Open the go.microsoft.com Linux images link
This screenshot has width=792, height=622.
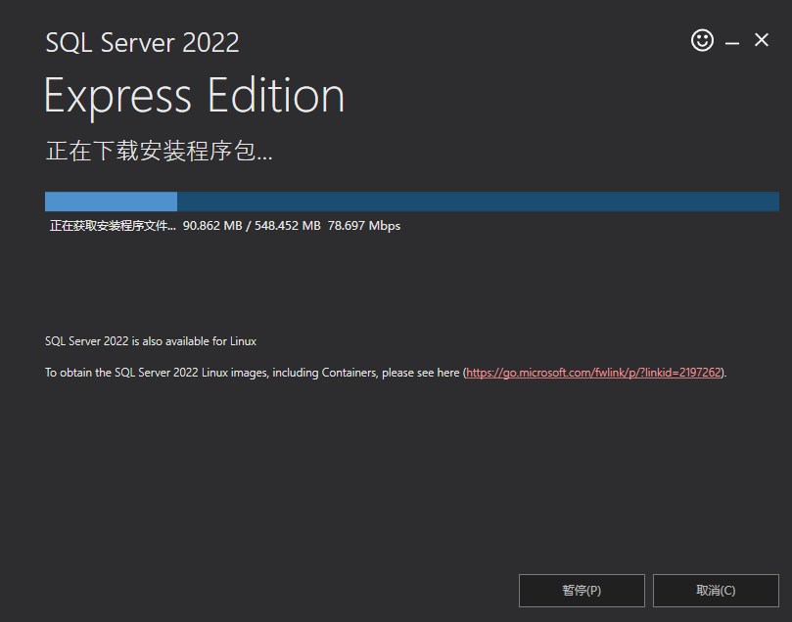tap(594, 373)
